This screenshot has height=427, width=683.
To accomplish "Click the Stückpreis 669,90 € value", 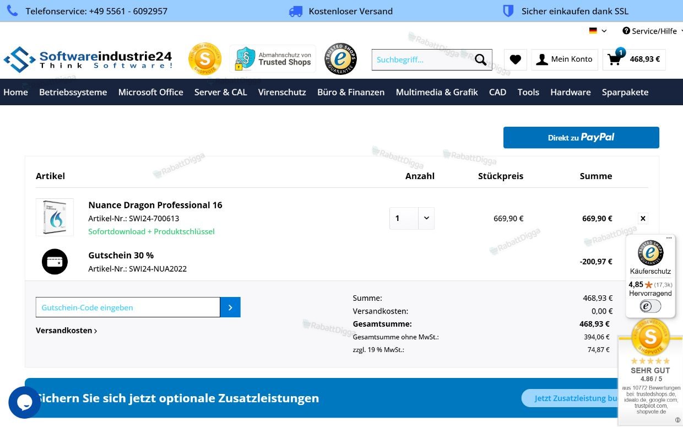I will (508, 219).
